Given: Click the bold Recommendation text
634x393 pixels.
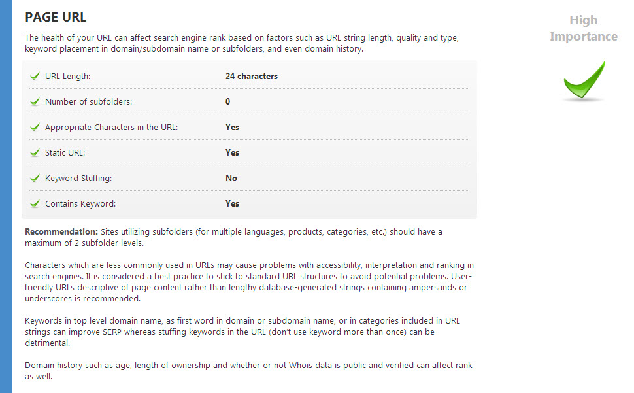Looking at the screenshot, I should point(61,232).
